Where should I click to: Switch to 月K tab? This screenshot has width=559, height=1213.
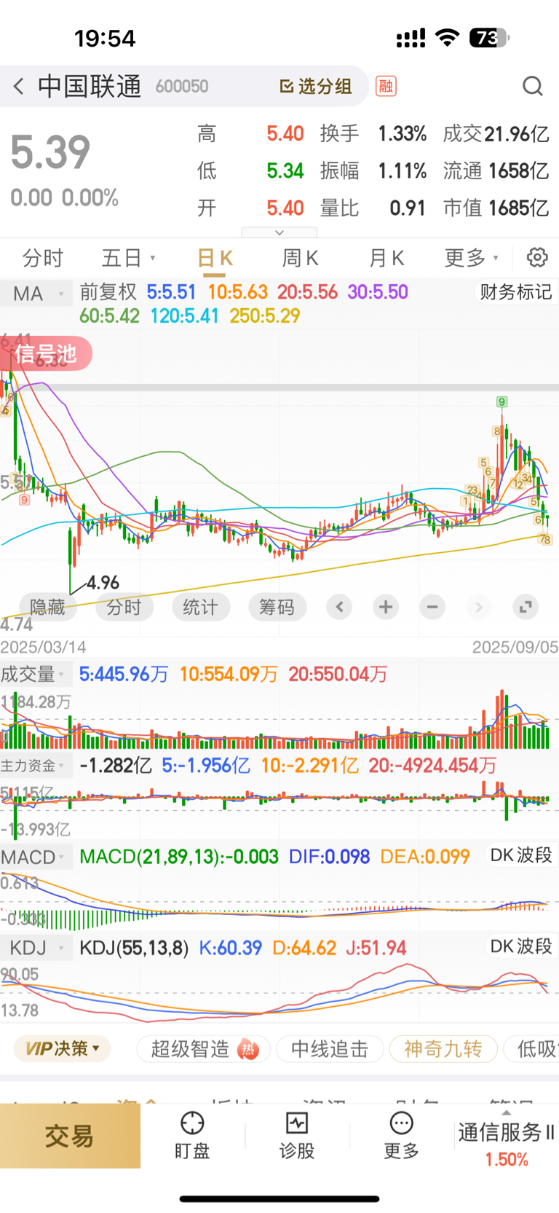(x=386, y=258)
